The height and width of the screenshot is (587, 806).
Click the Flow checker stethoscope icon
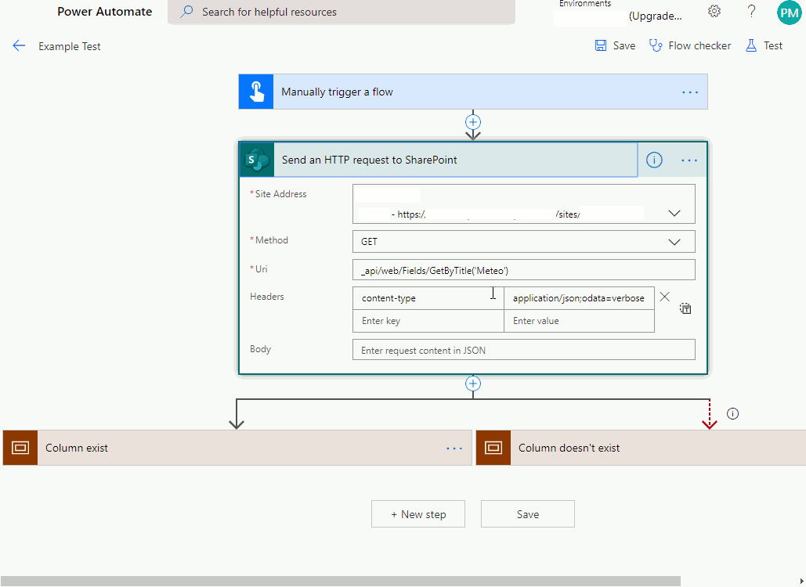click(x=656, y=45)
